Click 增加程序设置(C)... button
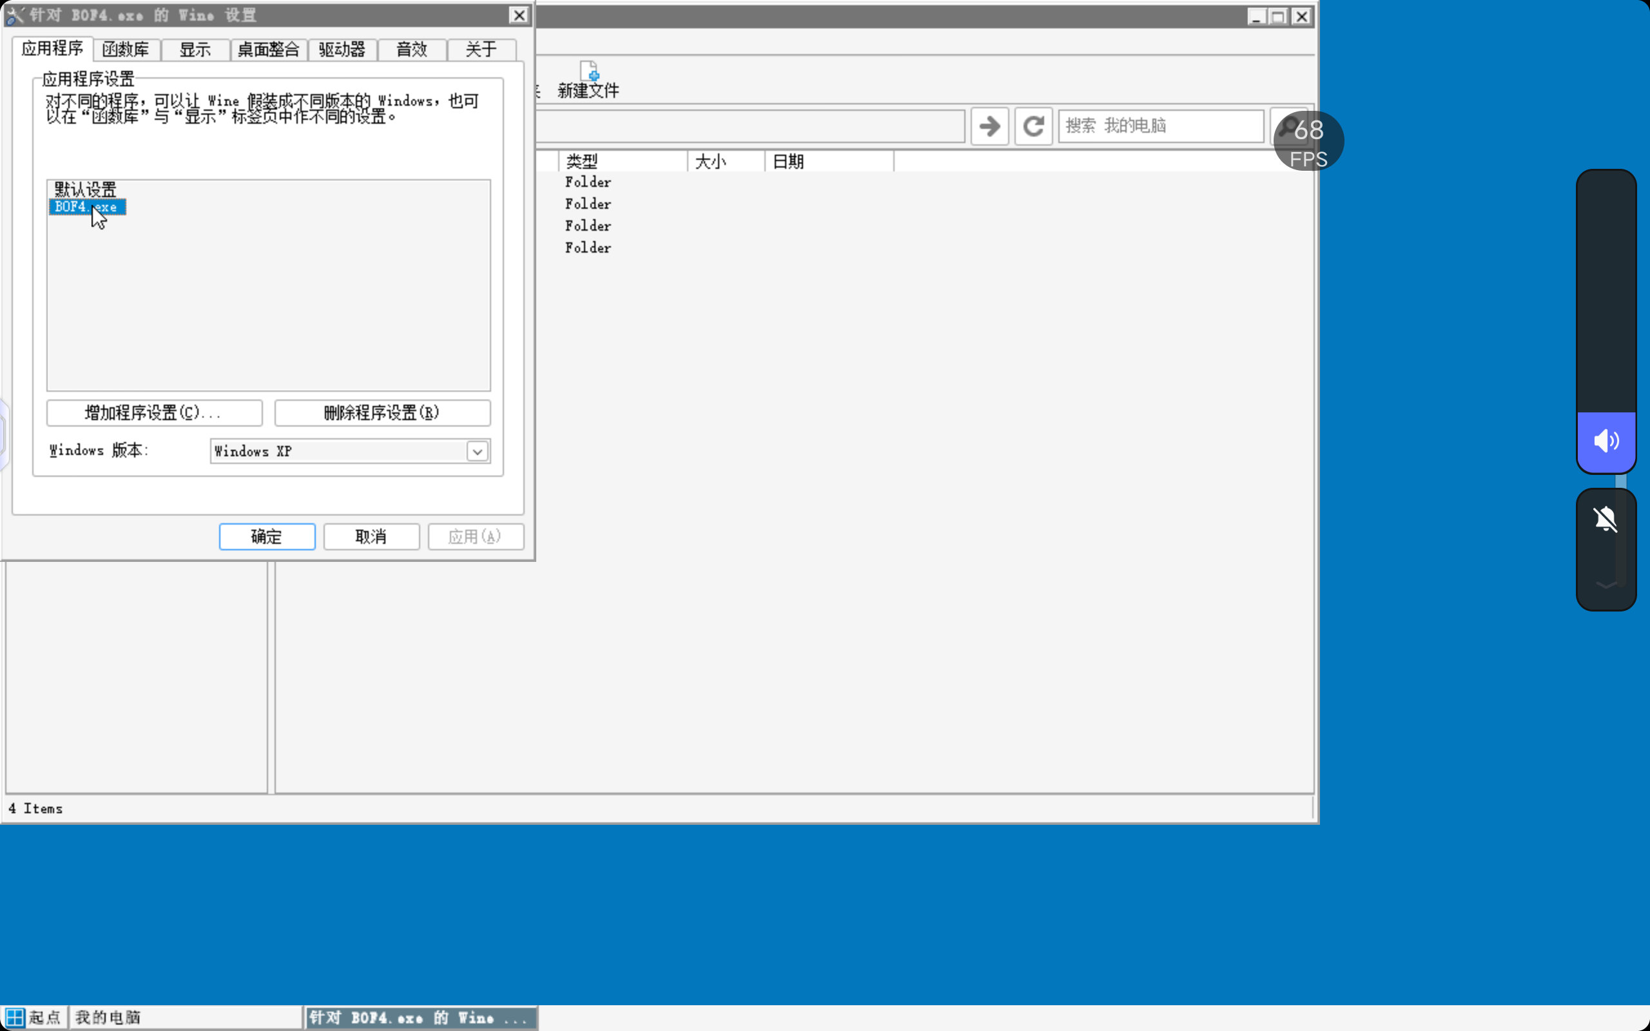The image size is (1650, 1031). point(154,412)
